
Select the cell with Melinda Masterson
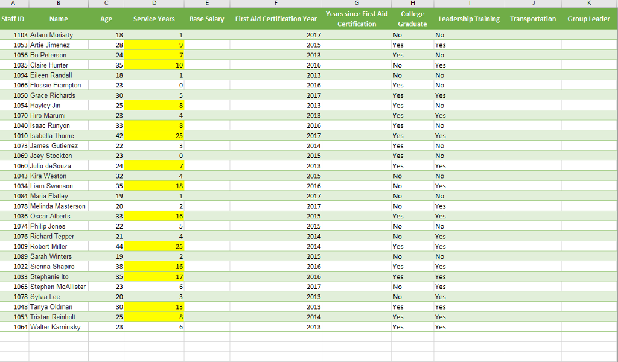tap(59, 206)
